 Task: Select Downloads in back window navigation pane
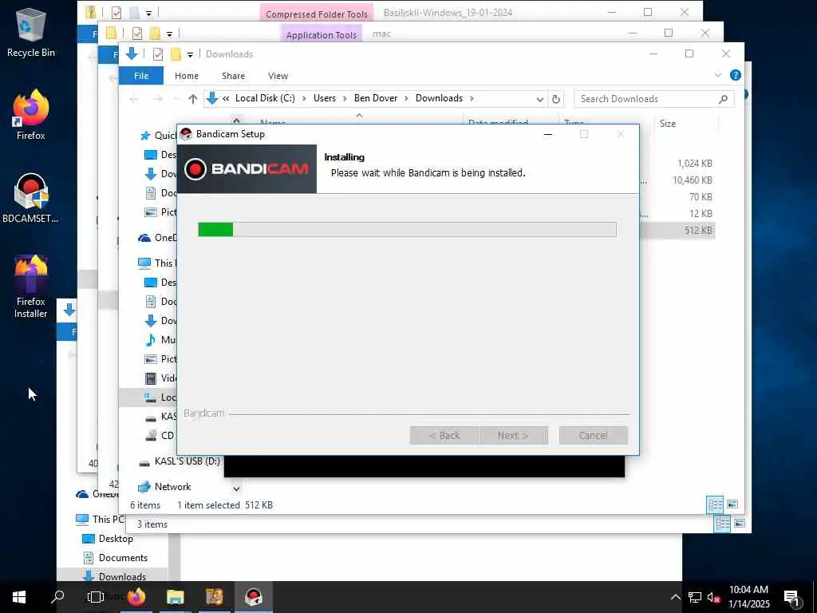click(x=122, y=576)
